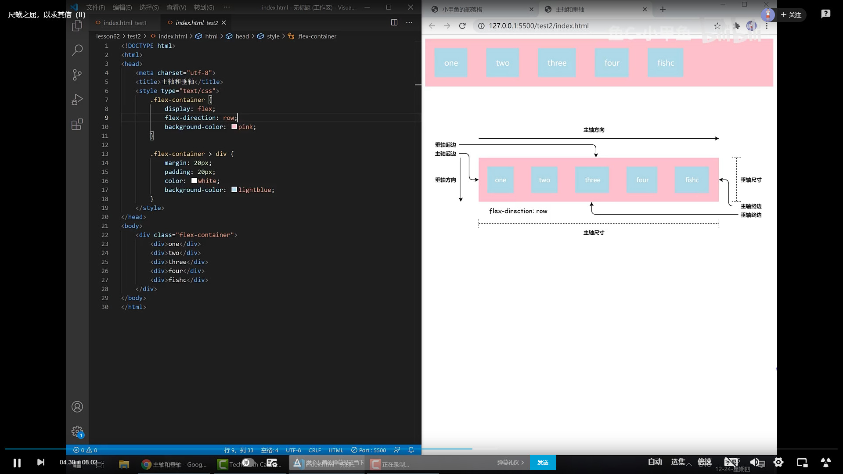Open Manage gear in activity bar
The width and height of the screenshot is (843, 474).
[77, 431]
